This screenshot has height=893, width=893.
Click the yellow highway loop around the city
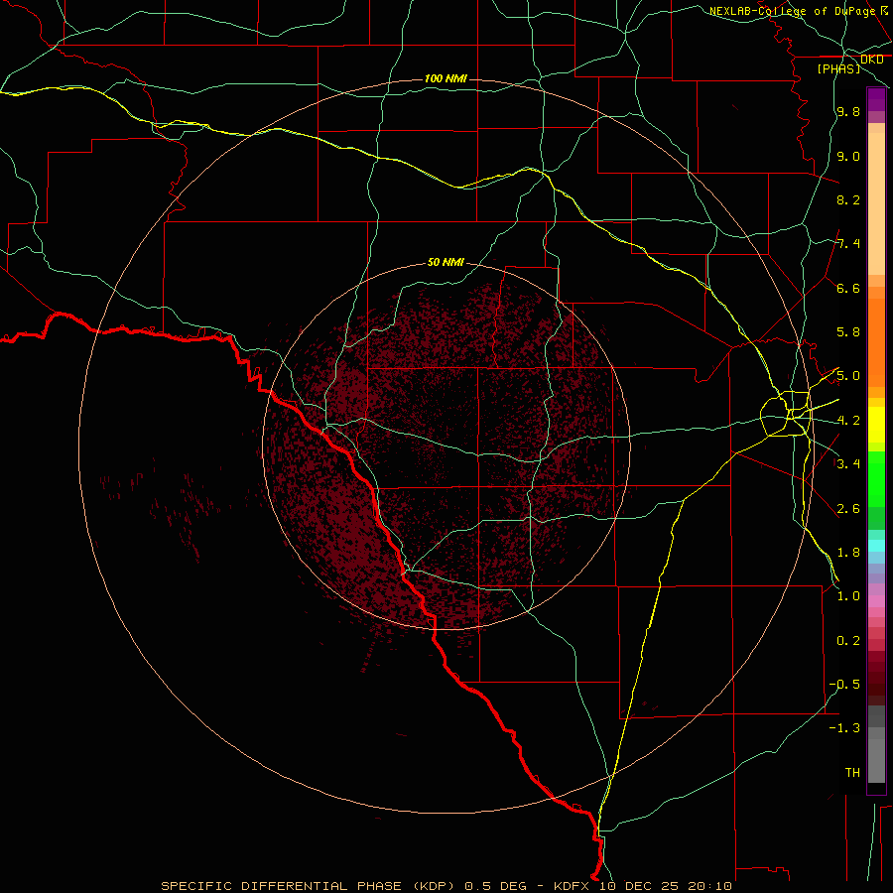(786, 414)
